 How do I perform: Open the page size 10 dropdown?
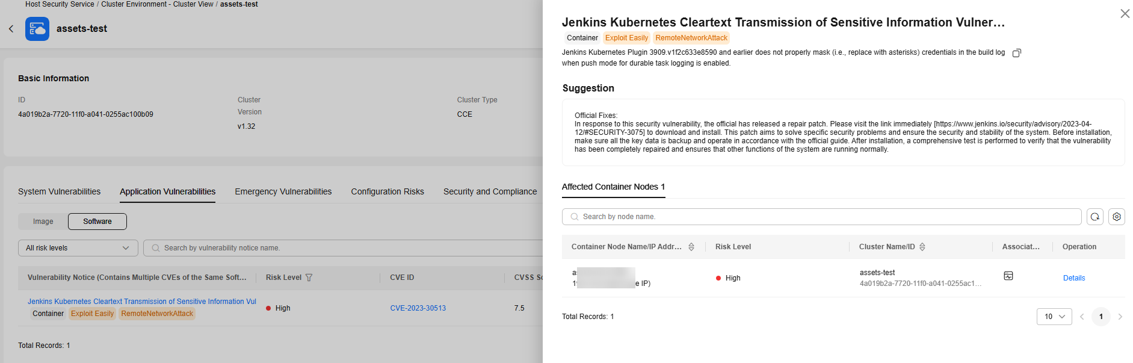point(1054,317)
